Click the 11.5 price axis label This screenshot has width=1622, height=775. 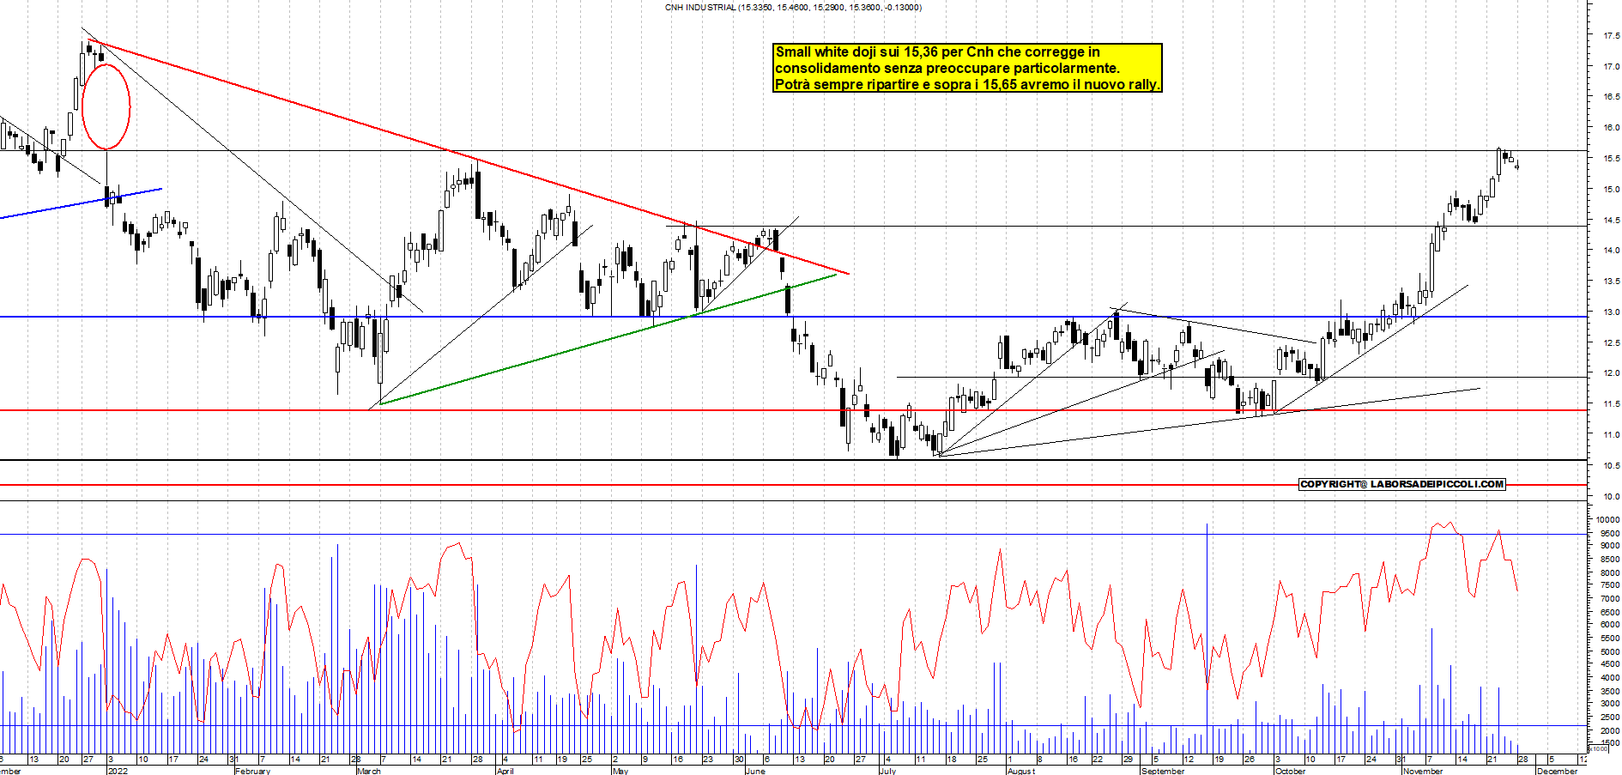click(x=1611, y=404)
